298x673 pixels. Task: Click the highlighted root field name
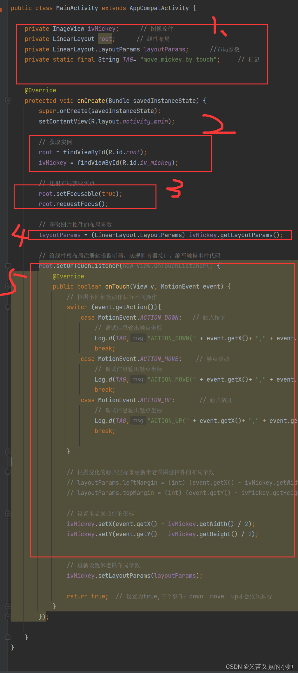(x=105, y=39)
